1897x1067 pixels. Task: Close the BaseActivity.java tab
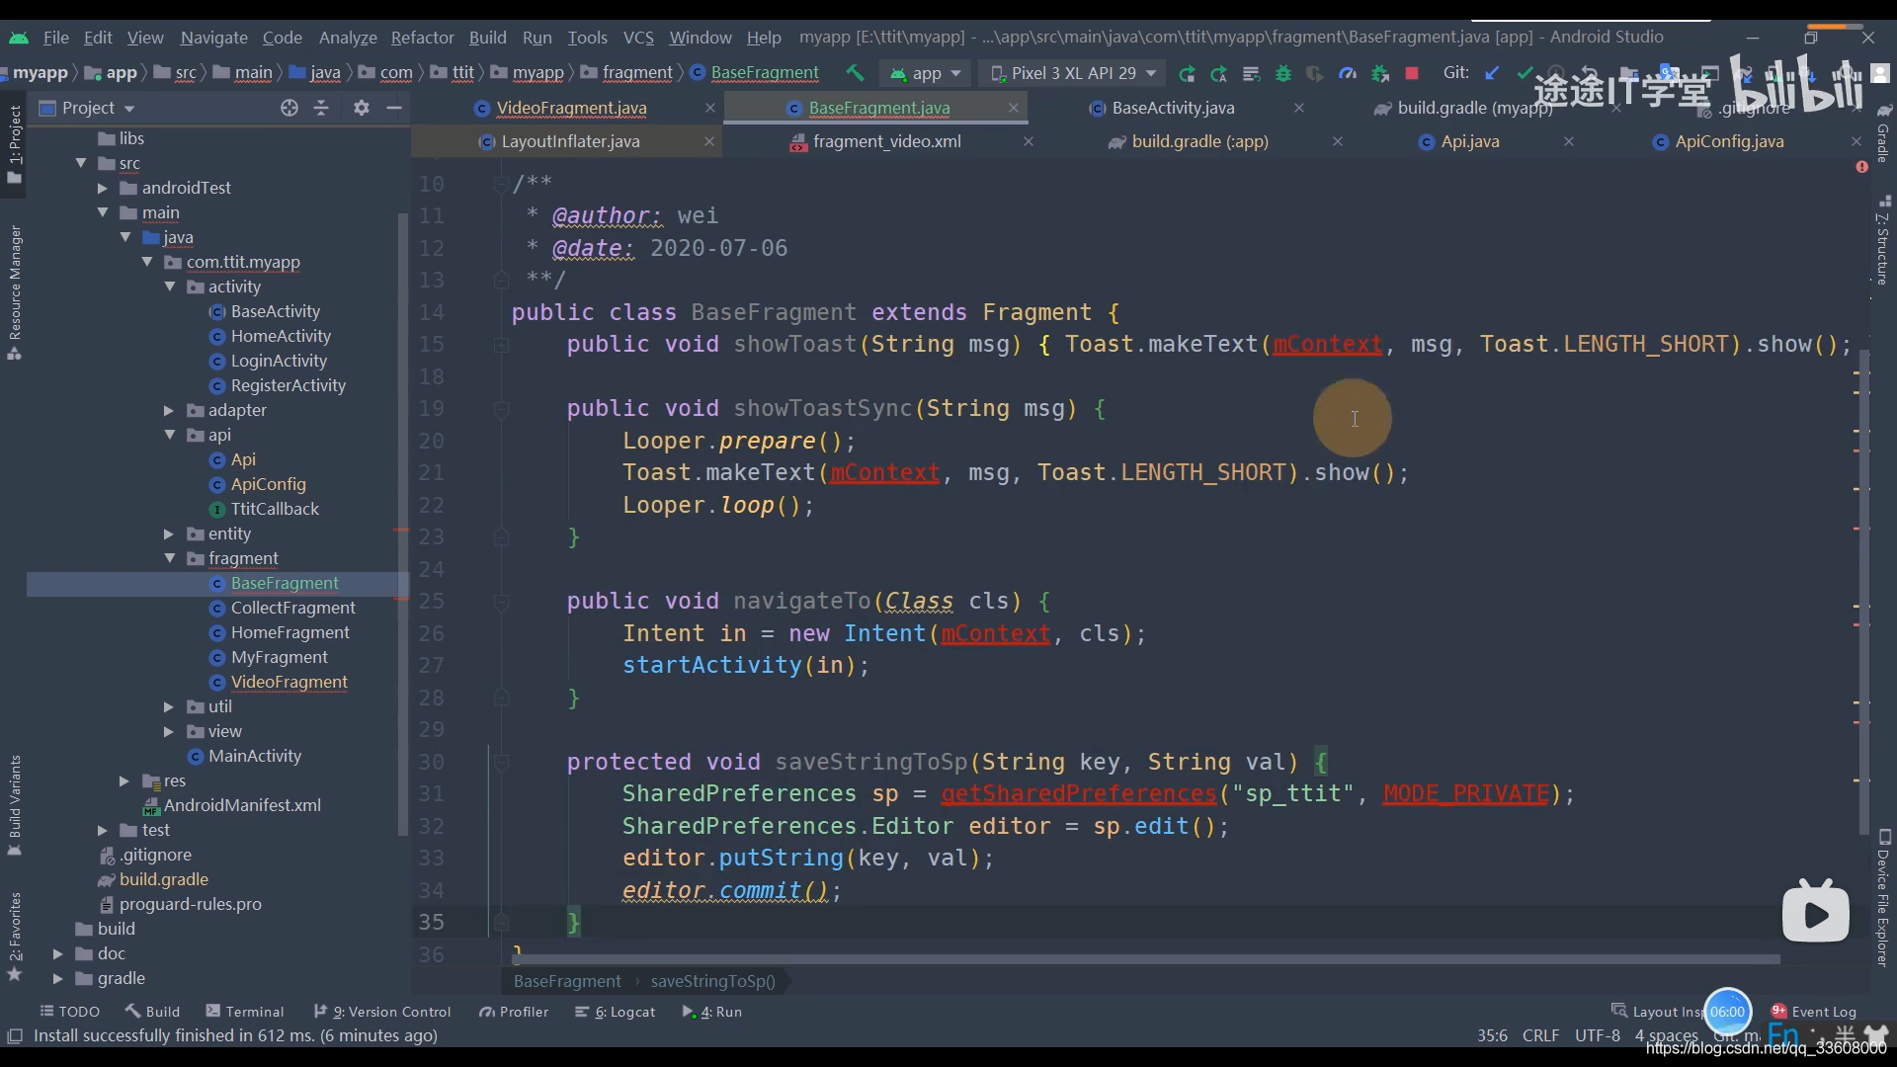[1298, 108]
